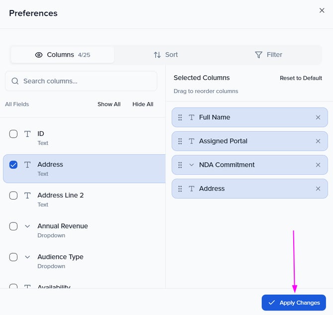Click the Annual Revenue dropdown chevron icon
333x315 pixels.
pos(27,226)
